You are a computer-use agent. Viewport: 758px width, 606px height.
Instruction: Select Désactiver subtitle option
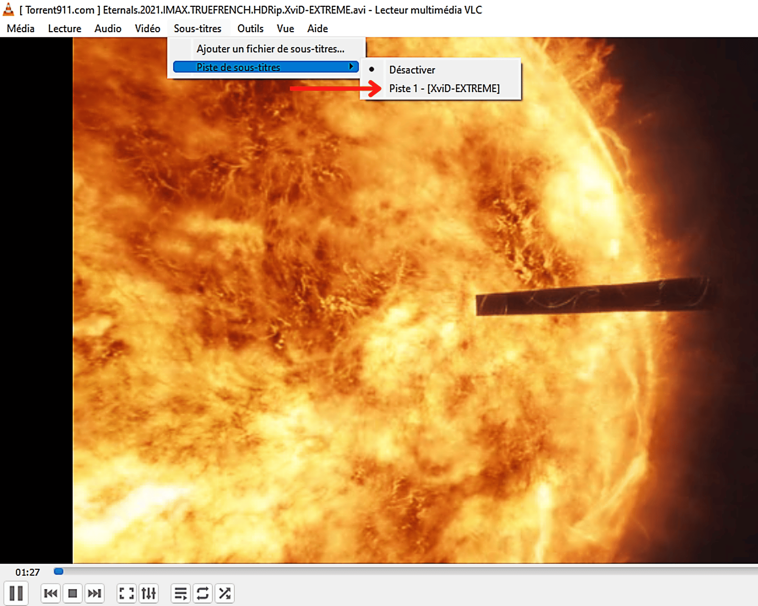pos(440,70)
